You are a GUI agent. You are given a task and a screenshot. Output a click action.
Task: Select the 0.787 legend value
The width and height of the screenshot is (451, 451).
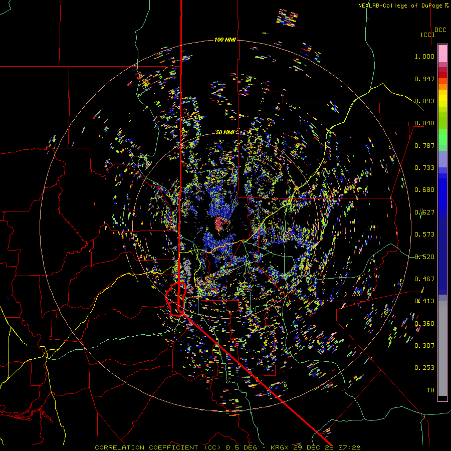tap(424, 145)
